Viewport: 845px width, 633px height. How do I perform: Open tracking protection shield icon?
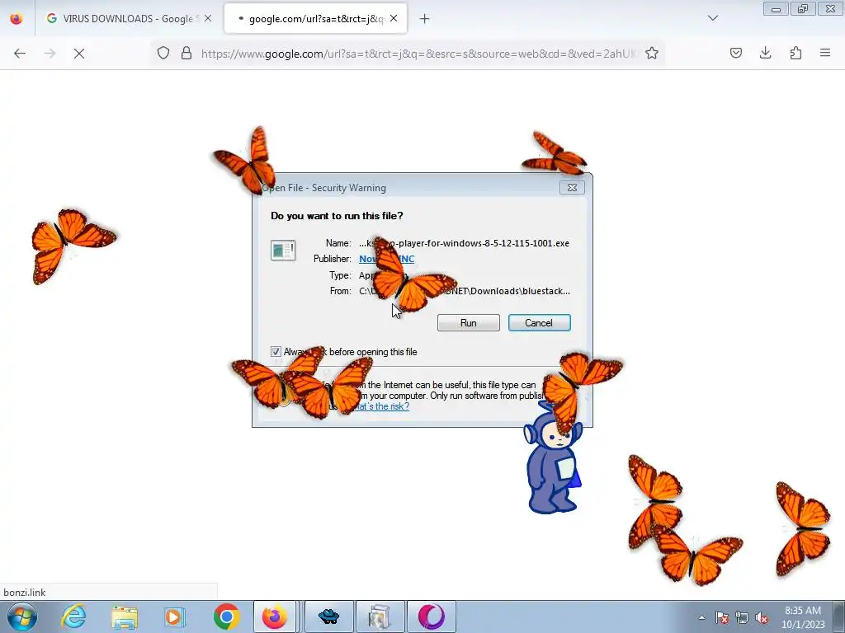click(163, 53)
